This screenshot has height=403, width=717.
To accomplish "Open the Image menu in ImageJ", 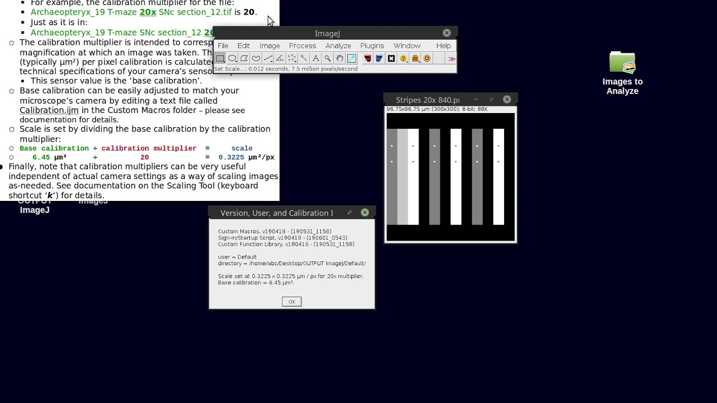I will 269,46.
